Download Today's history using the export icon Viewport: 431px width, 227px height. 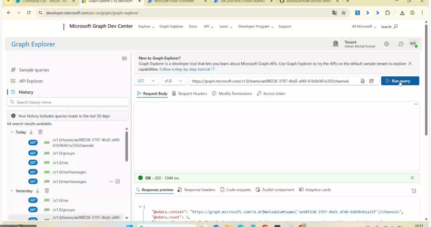coord(31,132)
